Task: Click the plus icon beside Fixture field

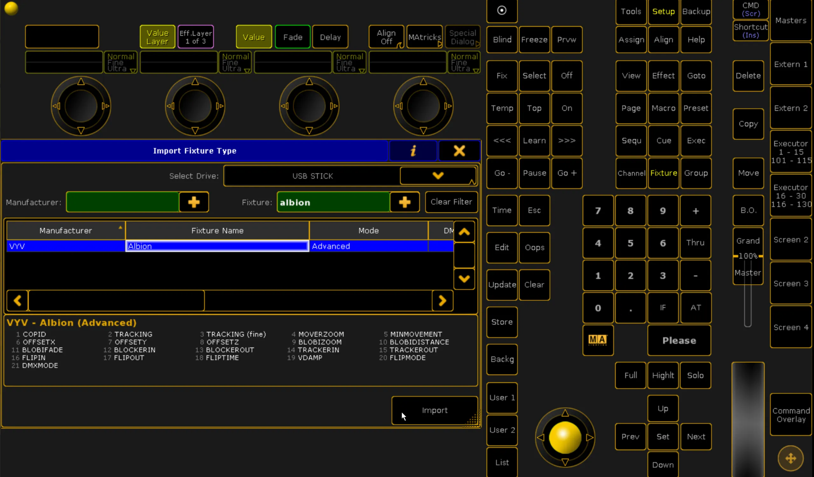Action: 404,202
